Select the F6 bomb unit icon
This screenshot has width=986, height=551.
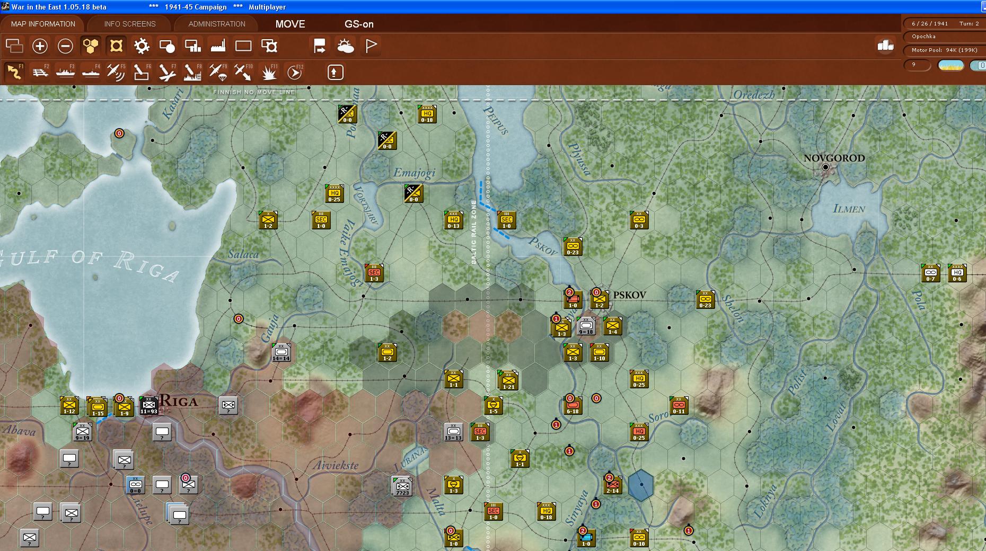click(x=142, y=72)
